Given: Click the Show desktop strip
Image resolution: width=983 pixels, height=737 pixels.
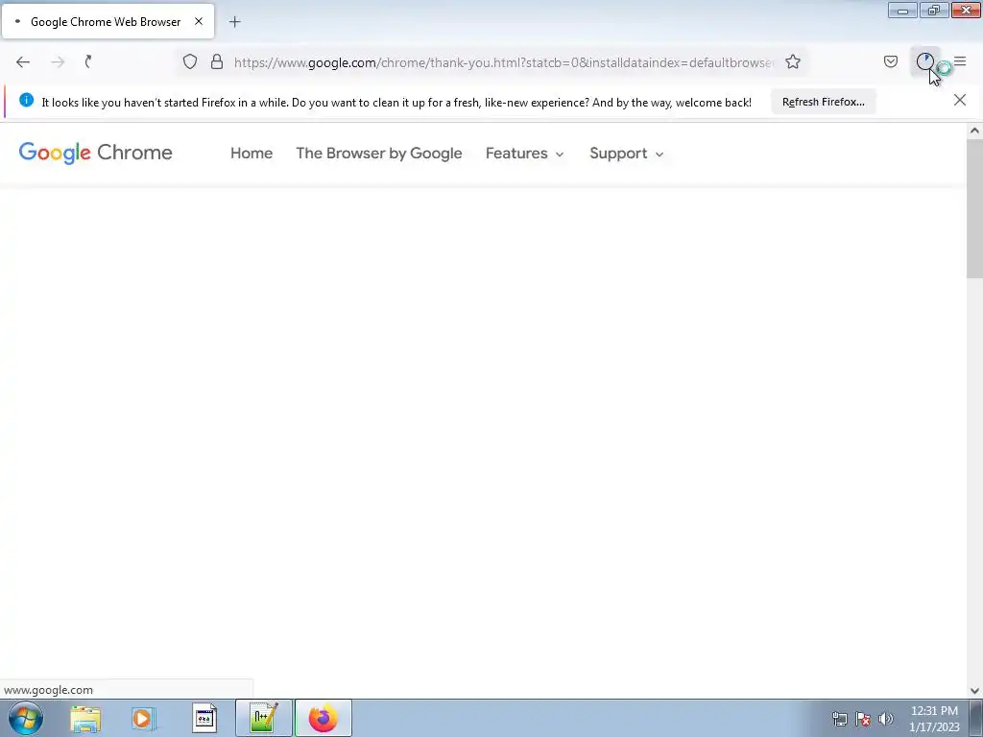Looking at the screenshot, I should tap(976, 718).
